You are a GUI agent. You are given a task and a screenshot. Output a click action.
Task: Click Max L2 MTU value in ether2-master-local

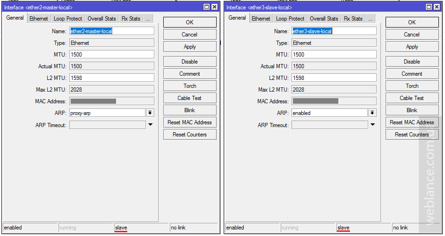(112, 90)
